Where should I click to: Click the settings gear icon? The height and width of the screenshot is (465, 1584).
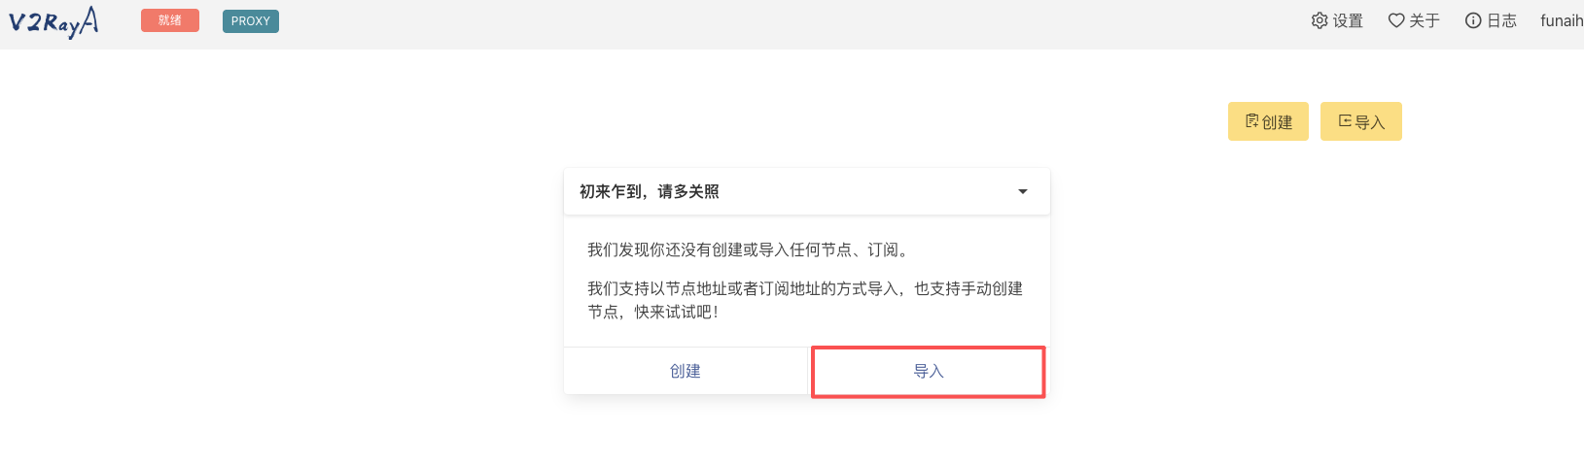(x=1320, y=20)
